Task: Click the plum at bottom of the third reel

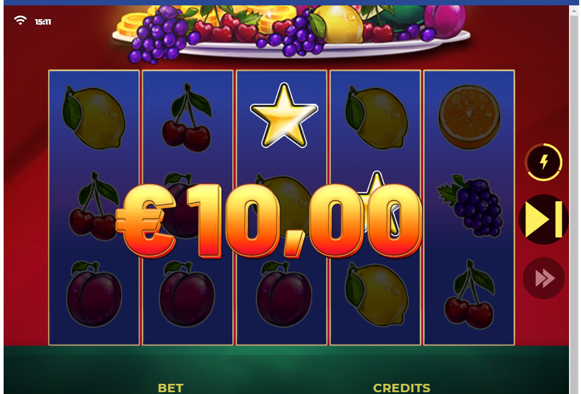Action: click(x=284, y=294)
